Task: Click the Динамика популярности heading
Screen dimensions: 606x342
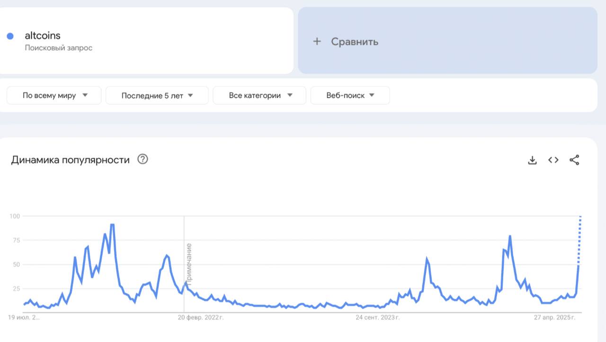Action: (70, 160)
